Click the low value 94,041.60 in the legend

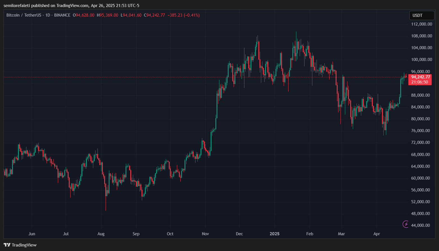(x=132, y=15)
